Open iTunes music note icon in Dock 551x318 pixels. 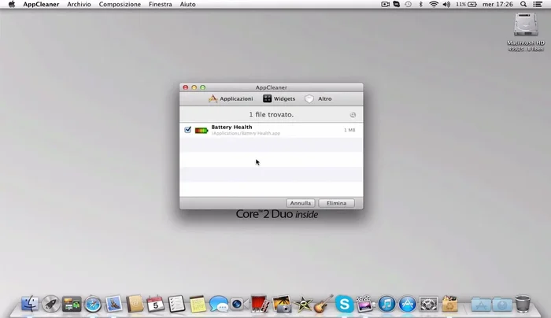[x=386, y=304]
